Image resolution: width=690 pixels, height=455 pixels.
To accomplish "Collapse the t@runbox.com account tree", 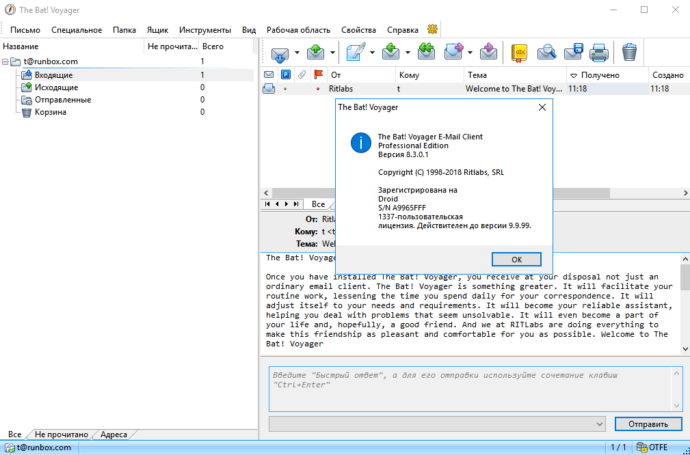I will 5,61.
